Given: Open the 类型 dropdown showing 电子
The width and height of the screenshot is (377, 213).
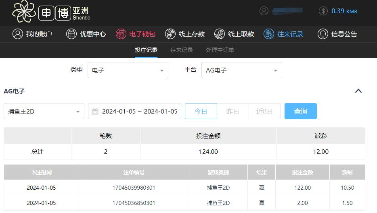Looking at the screenshot, I should click(x=128, y=70).
